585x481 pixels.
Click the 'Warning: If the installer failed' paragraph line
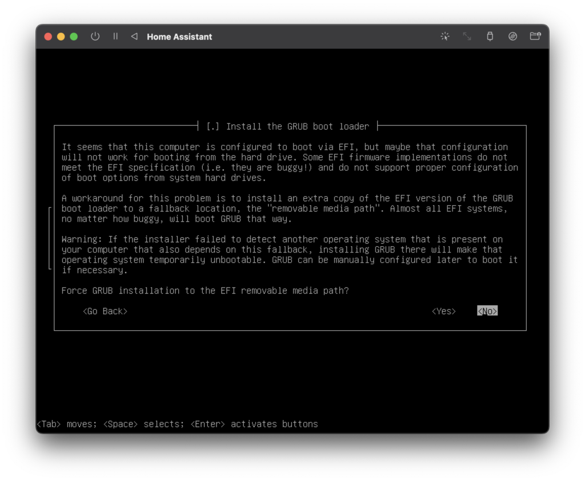[x=282, y=239]
